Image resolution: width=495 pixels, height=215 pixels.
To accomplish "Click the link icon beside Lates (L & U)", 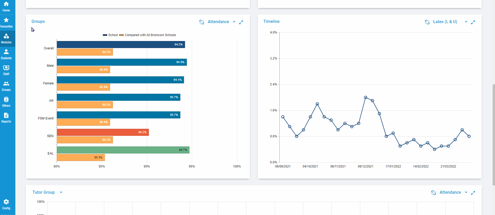I will [x=427, y=22].
